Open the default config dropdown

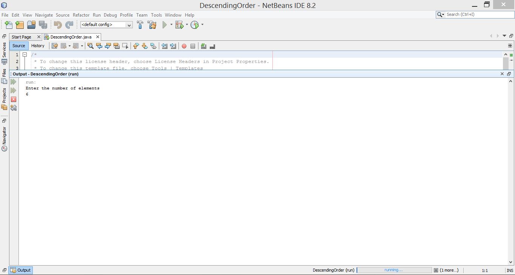pyautogui.click(x=106, y=25)
